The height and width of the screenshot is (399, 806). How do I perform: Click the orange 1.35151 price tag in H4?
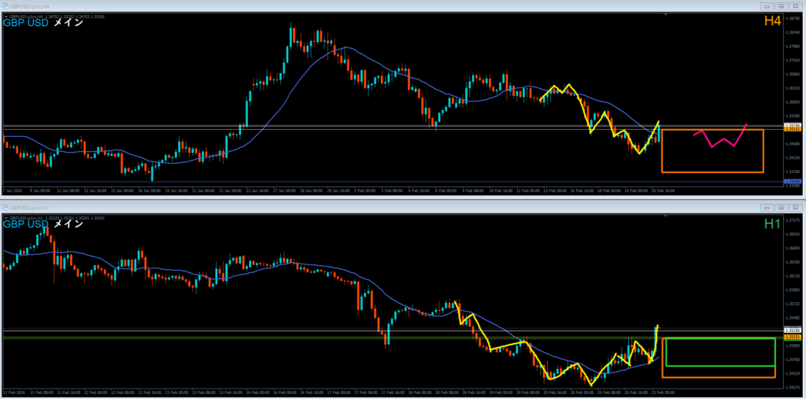(793, 130)
